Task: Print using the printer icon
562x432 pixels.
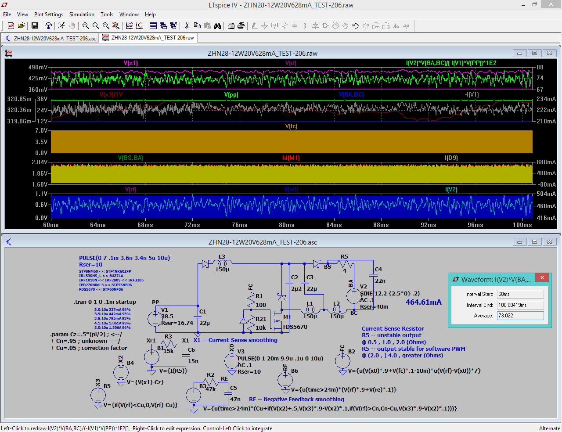Action: coord(241,26)
